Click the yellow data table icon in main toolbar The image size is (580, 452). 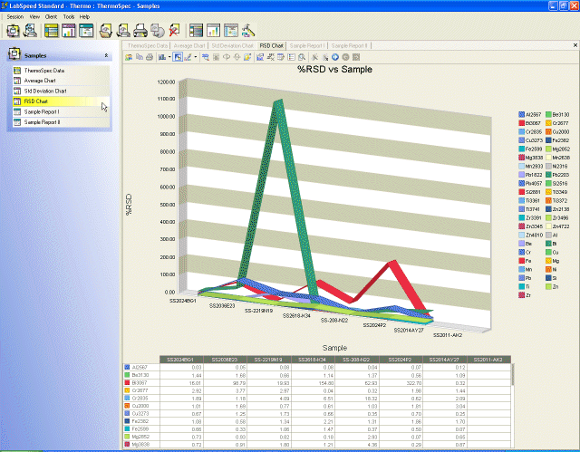click(52, 31)
